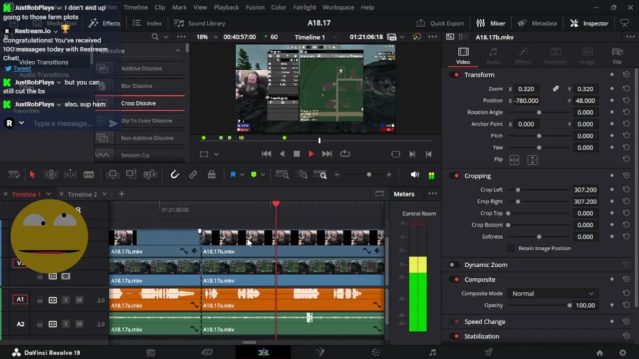The image size is (639, 359).
Task: Open Project Settings gear icon
Action: point(623,353)
